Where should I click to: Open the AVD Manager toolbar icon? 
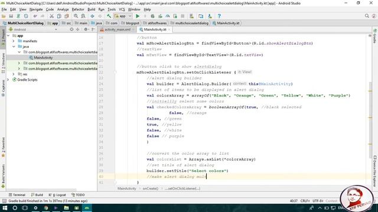click(191, 16)
